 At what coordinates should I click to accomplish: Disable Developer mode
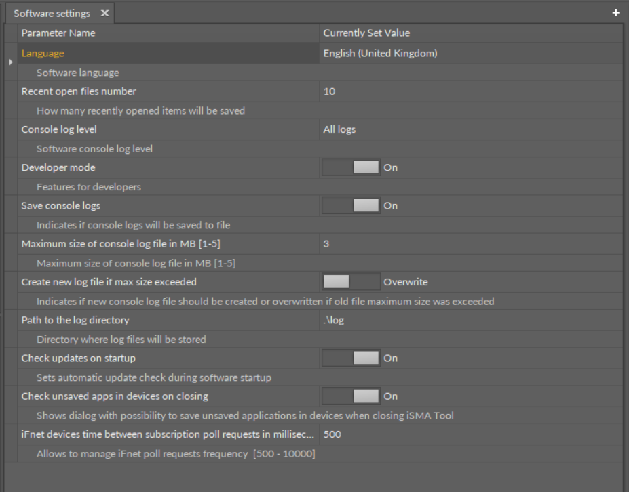pyautogui.click(x=350, y=167)
